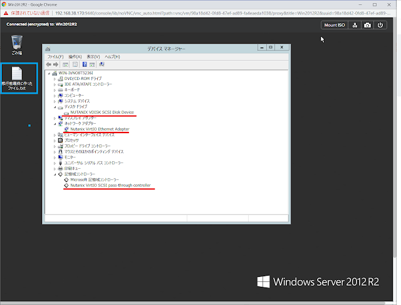This screenshot has height=305, width=401.
Task: Expand the システム デバイス node
Action: click(55, 101)
